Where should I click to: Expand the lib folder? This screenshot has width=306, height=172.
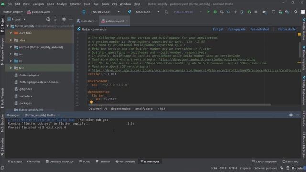pyautogui.click(x=11, y=61)
